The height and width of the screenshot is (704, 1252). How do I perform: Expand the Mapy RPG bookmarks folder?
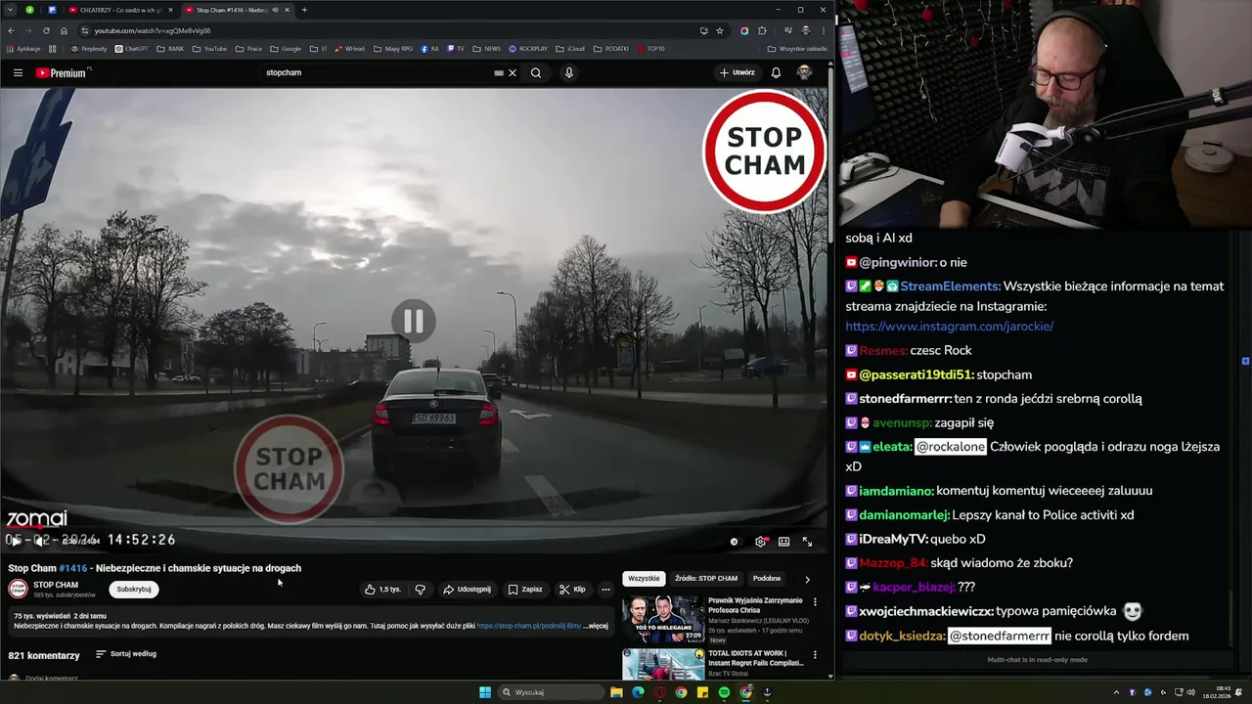click(392, 48)
